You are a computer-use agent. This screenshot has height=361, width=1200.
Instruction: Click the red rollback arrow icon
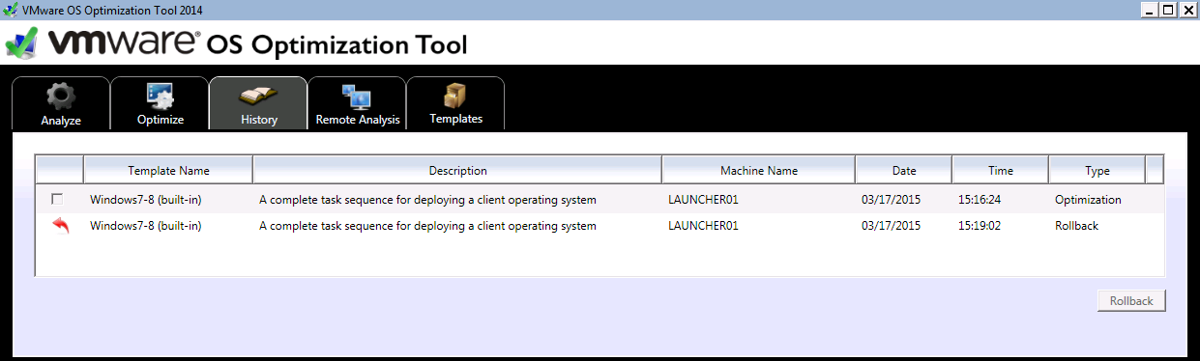pos(60,225)
